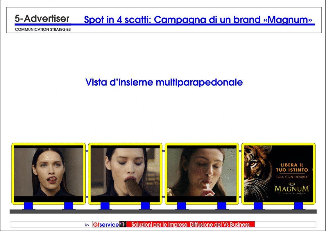Click the Magnum logo on tiger poster

pos(292,187)
